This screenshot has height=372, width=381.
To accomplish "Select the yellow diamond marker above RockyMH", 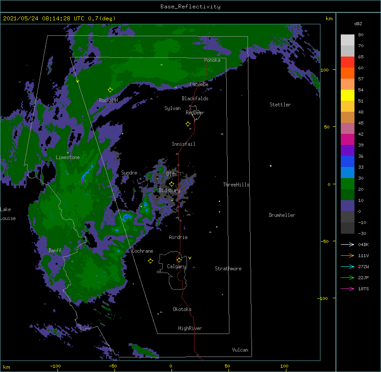I will 110,90.
